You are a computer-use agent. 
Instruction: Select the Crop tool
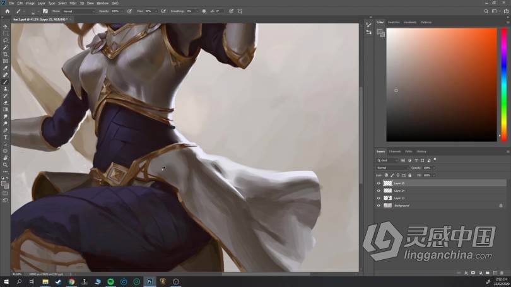point(5,54)
